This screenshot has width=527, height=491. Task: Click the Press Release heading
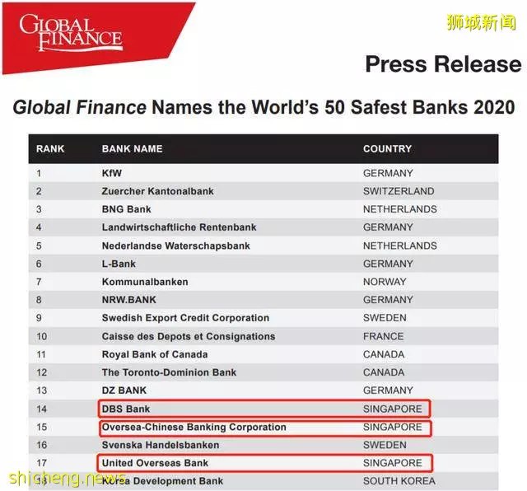[443, 64]
